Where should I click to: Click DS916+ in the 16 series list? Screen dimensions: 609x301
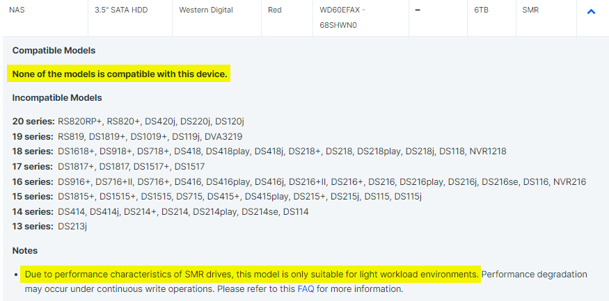pos(74,181)
